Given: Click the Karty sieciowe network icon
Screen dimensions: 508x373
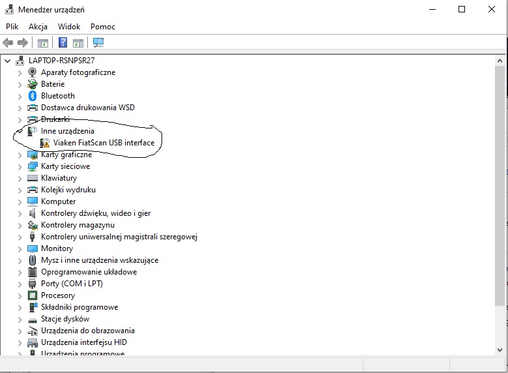Looking at the screenshot, I should 33,166.
